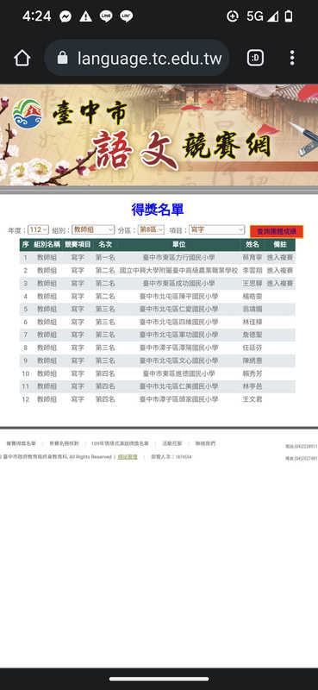This screenshot has height=690, width=318.
Task: Expand the 項目 dropdown showing 寫字
Action: 217,229
